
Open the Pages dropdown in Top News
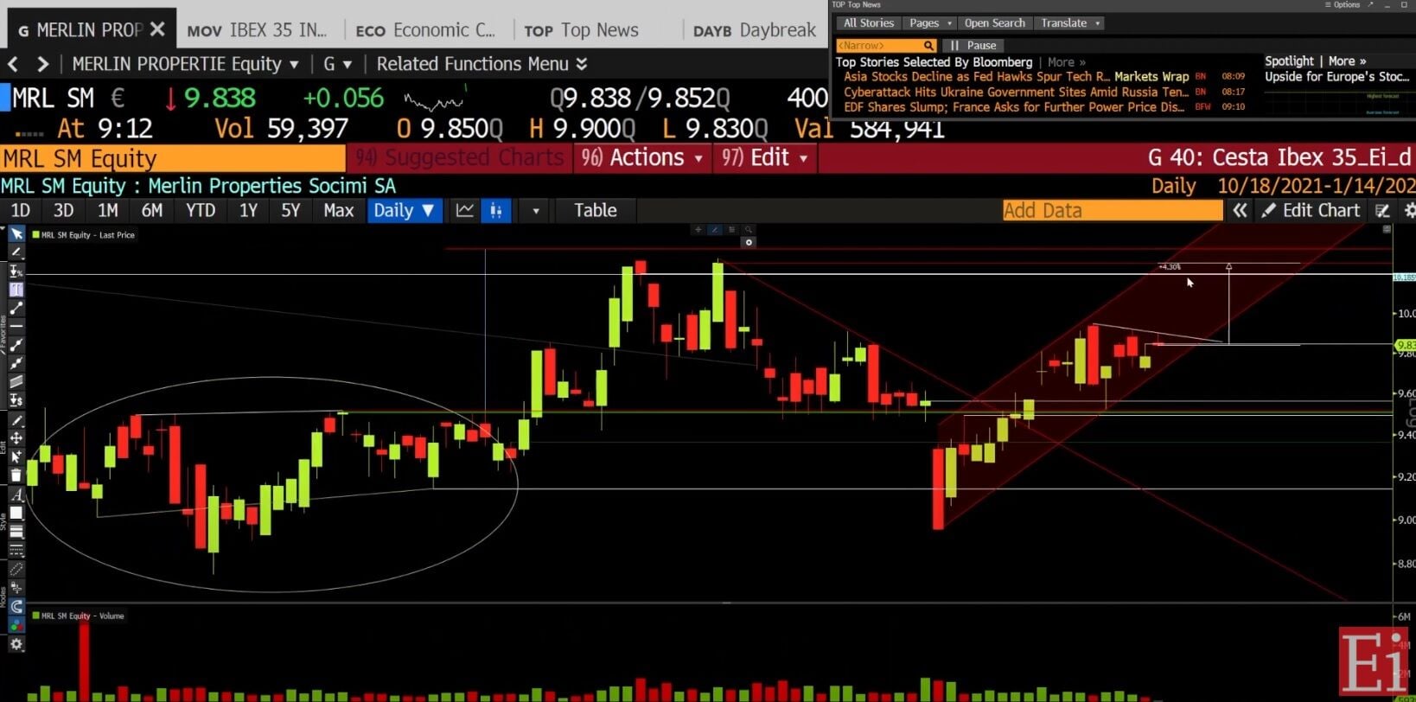click(929, 23)
